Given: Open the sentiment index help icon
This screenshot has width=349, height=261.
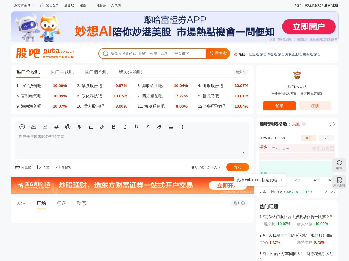Looking at the screenshot, I should point(304,124).
